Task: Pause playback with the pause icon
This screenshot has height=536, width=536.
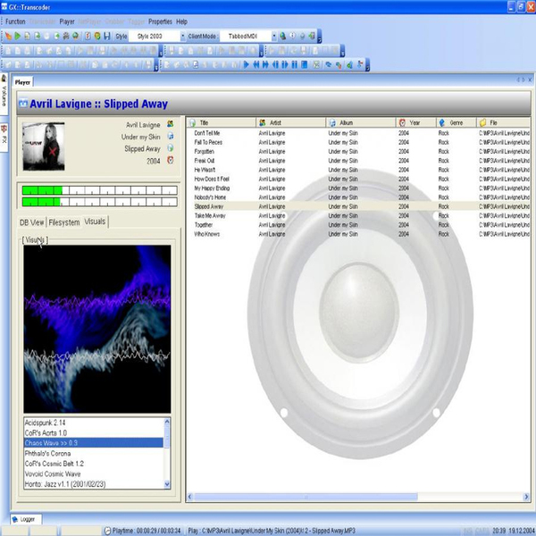Action: pos(294,64)
